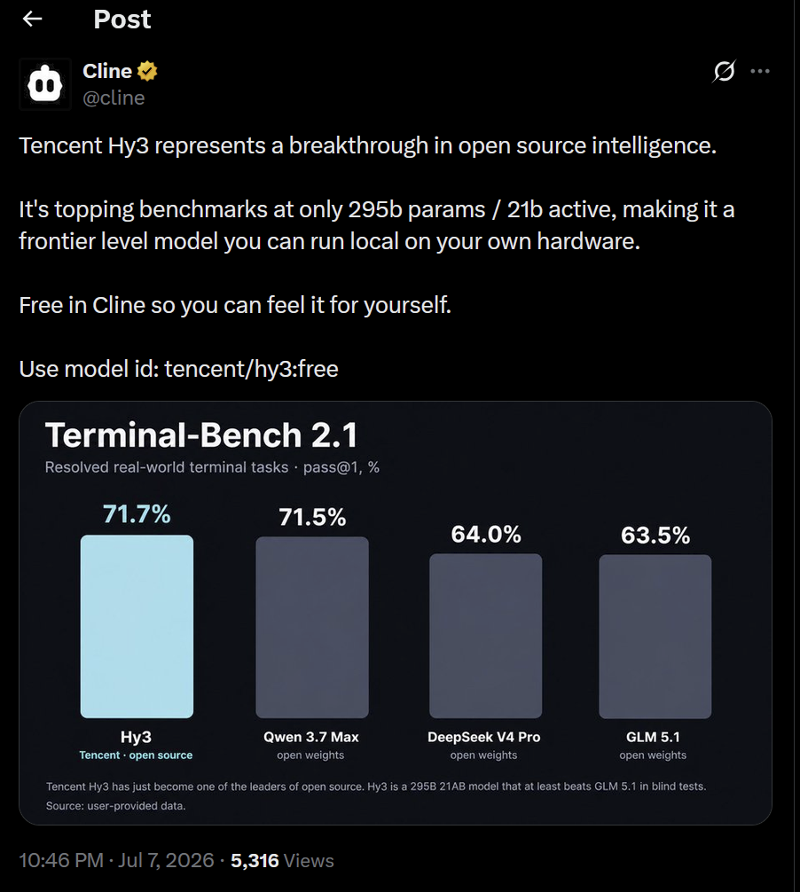Image resolution: width=800 pixels, height=892 pixels.
Task: Click the 71.7% score label
Action: [x=137, y=514]
